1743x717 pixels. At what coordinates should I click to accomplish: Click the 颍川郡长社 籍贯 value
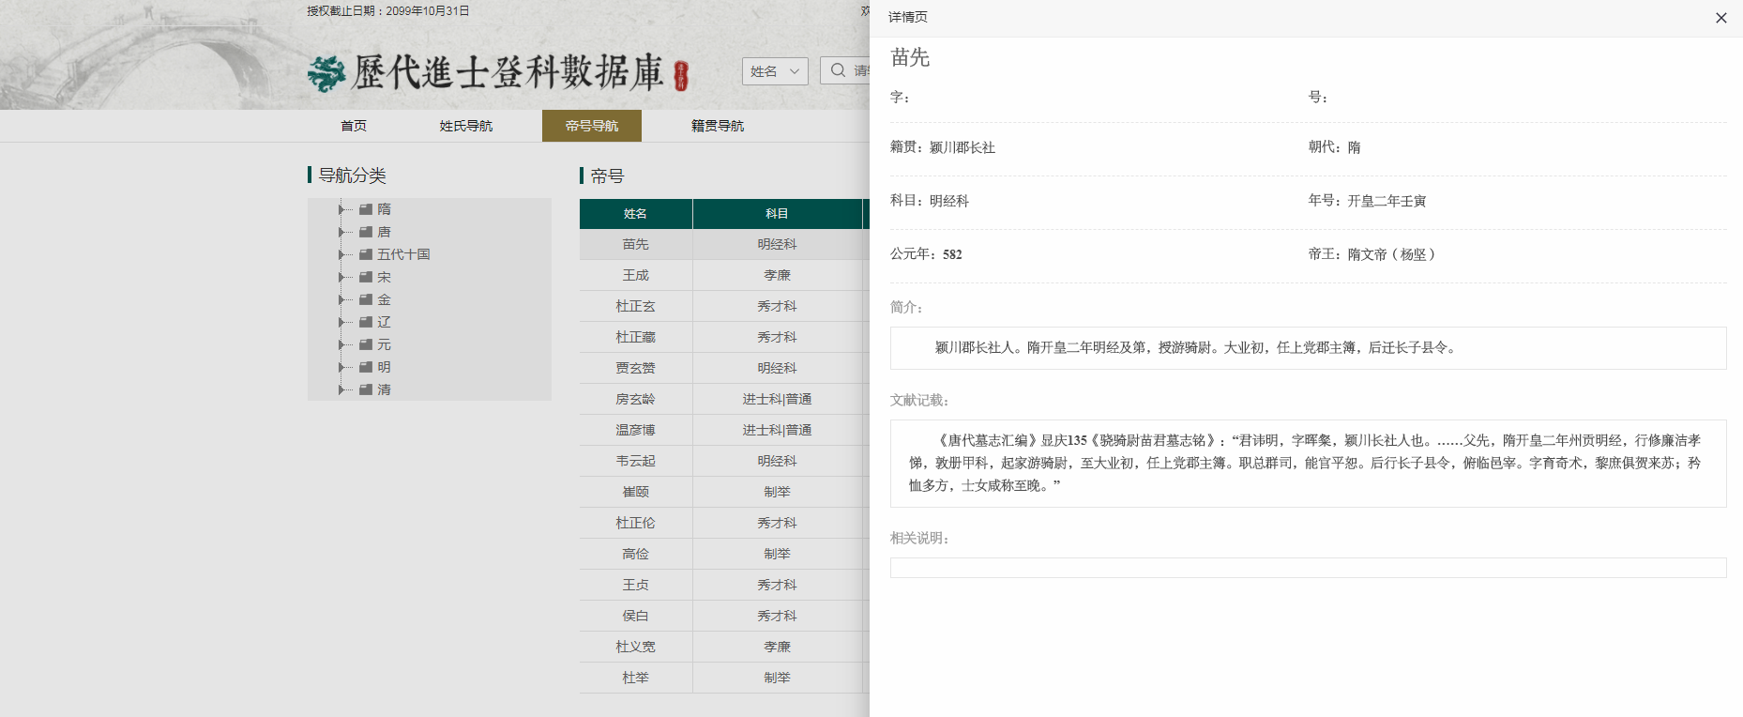(962, 147)
